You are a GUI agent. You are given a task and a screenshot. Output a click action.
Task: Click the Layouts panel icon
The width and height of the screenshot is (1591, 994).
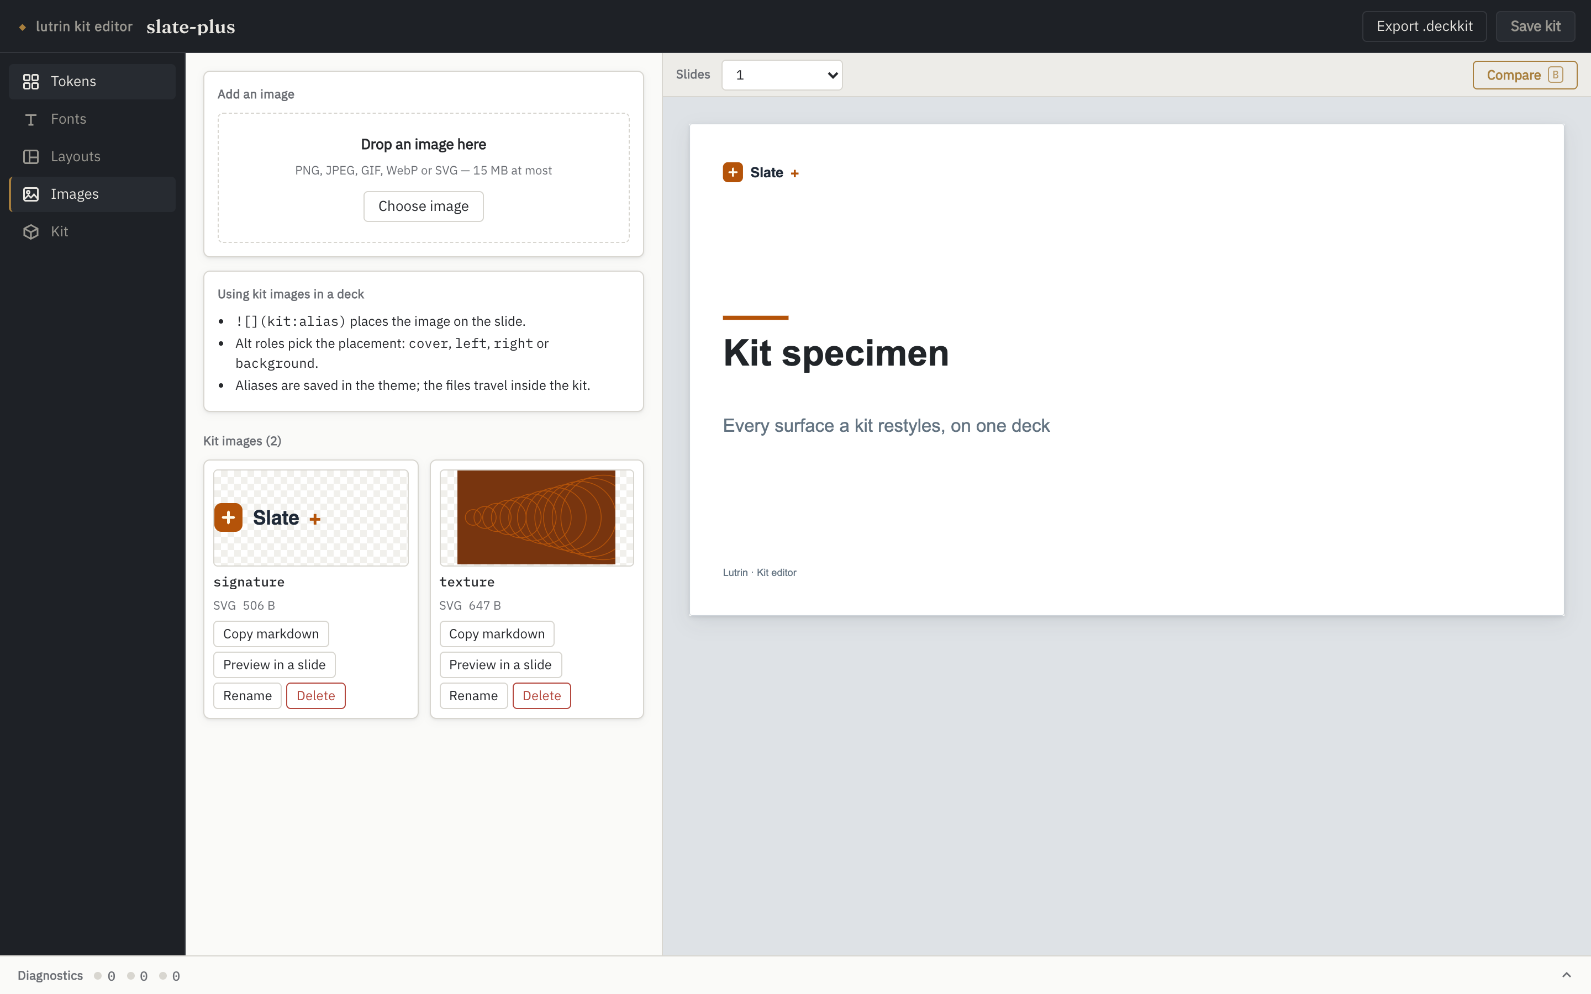pos(31,156)
